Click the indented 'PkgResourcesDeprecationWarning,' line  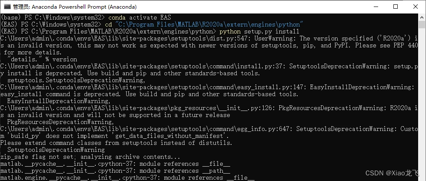tap(60, 122)
